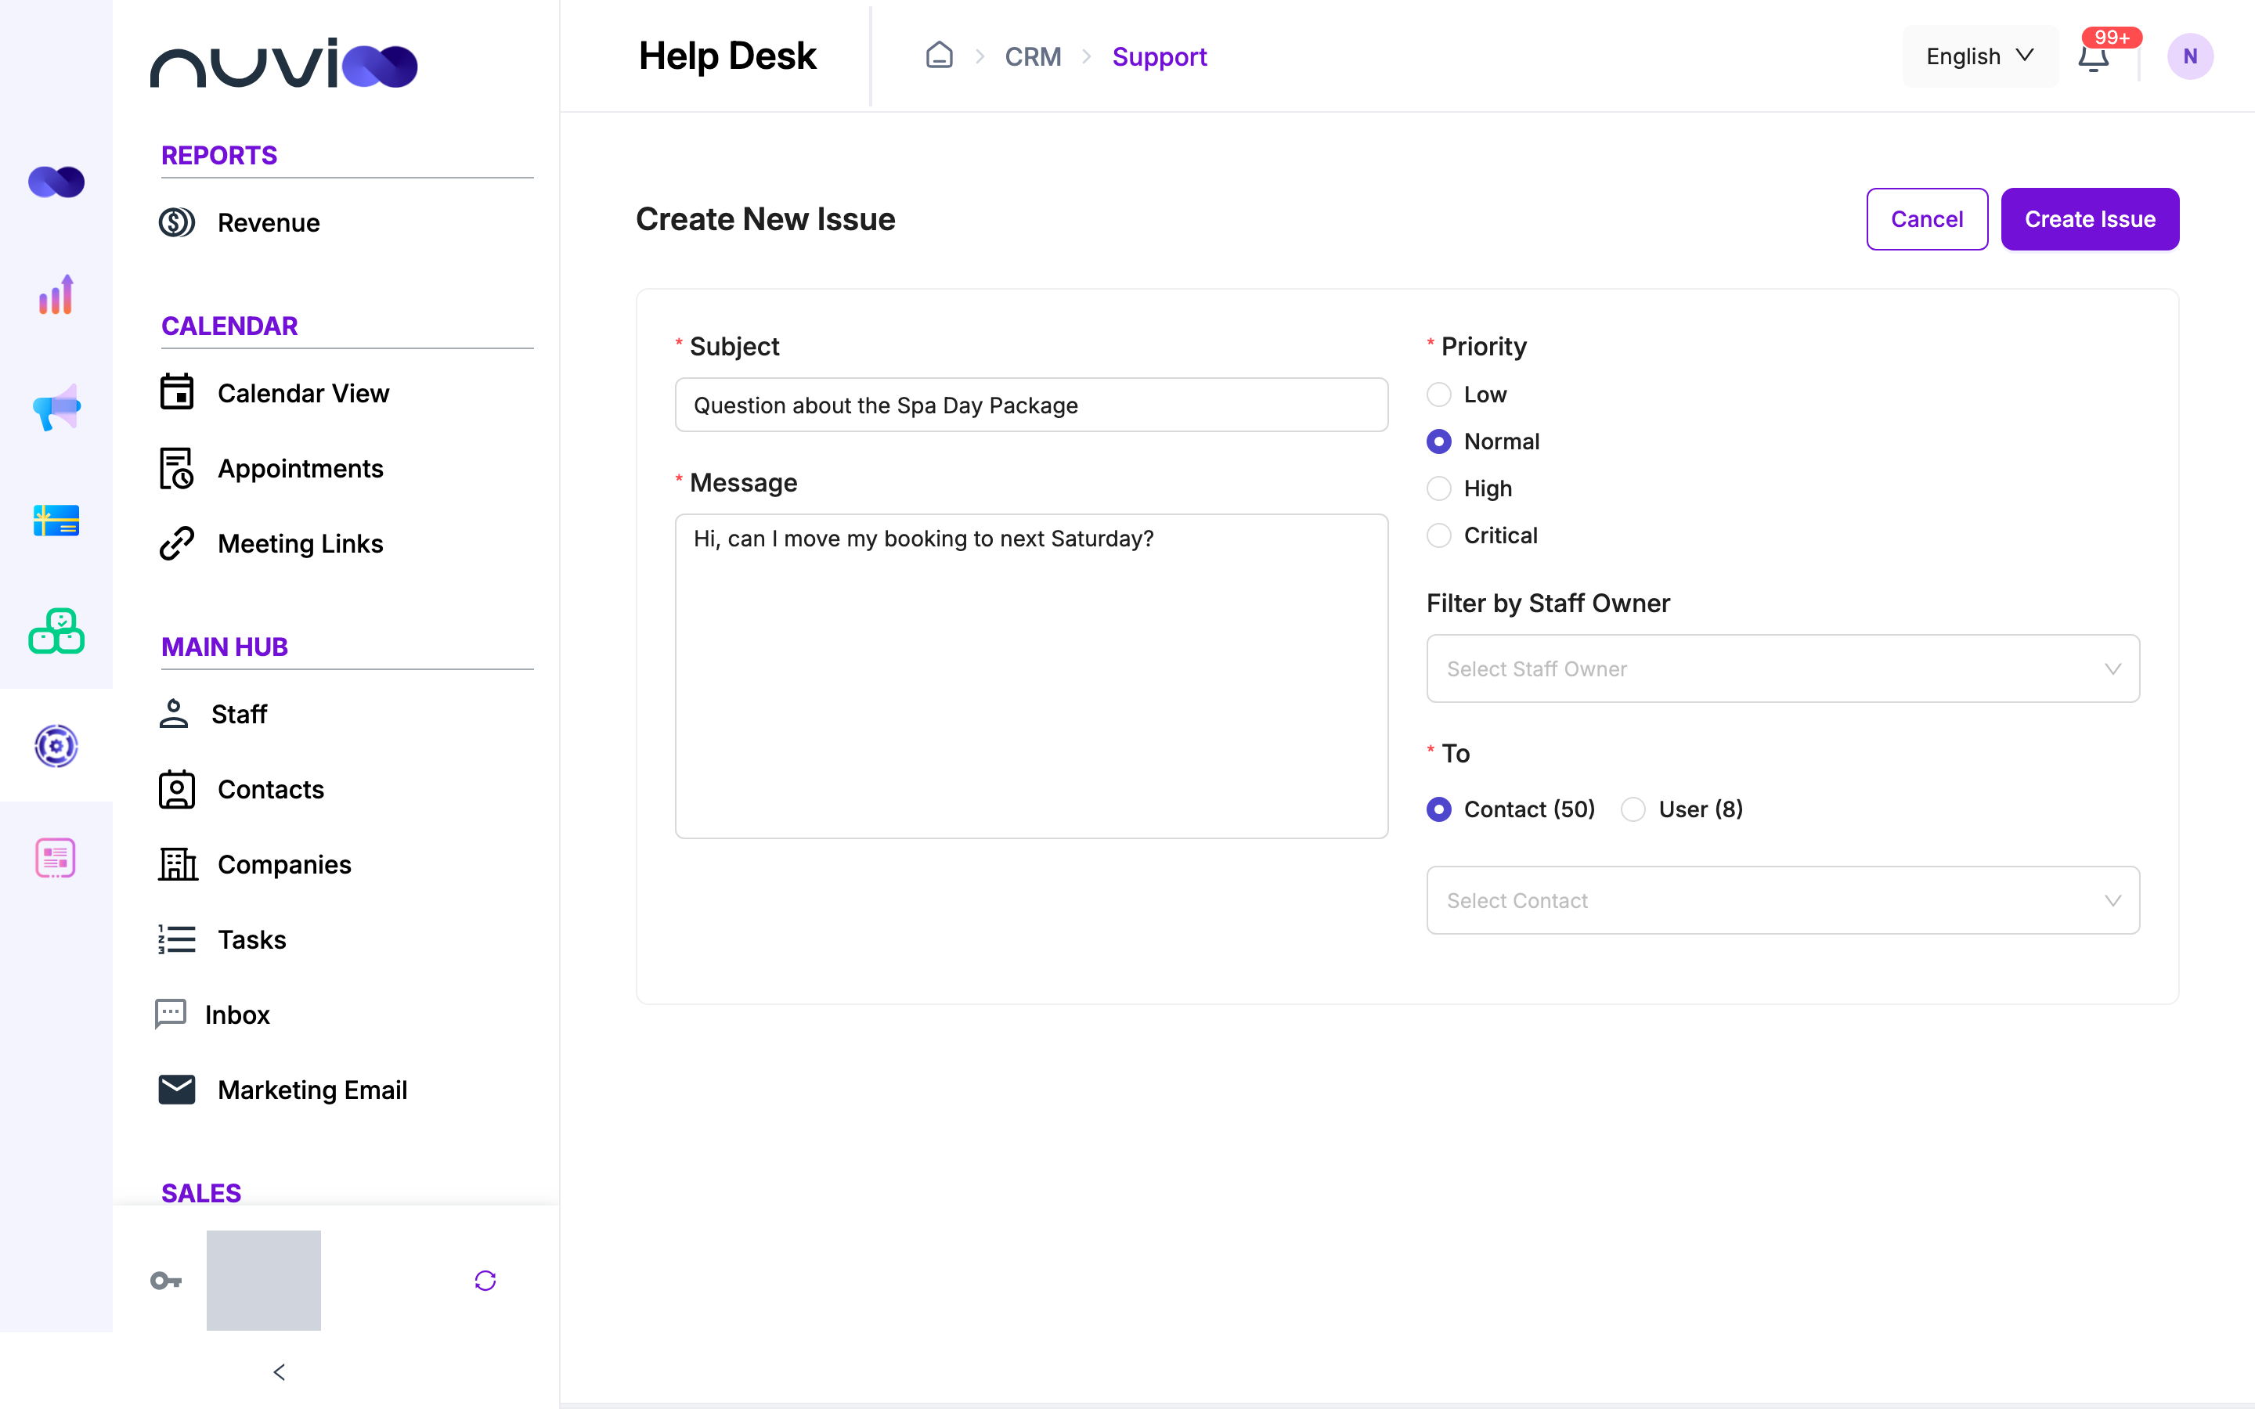
Task: Select the CRM gear circle rail icon
Action: (x=56, y=745)
